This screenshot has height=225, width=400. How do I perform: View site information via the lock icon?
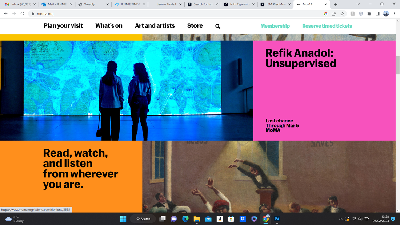33,14
